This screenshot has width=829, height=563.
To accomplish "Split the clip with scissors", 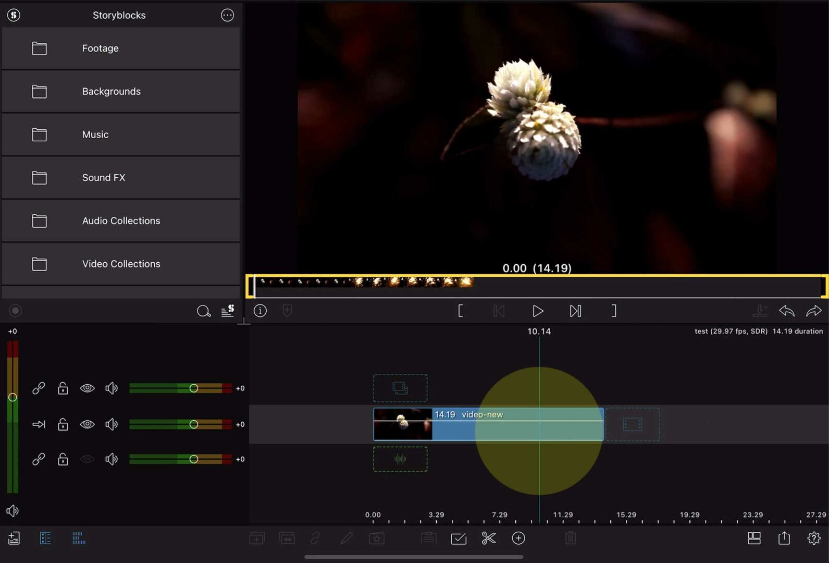I will [489, 538].
